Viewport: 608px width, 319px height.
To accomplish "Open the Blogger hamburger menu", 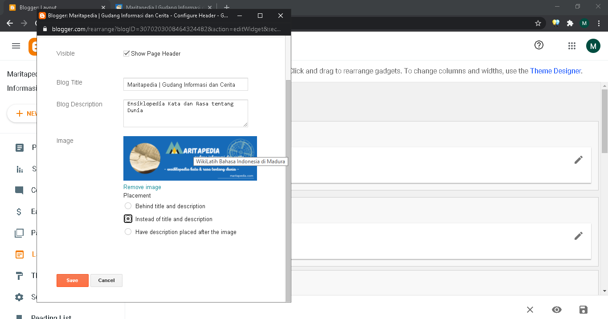I will tap(16, 46).
